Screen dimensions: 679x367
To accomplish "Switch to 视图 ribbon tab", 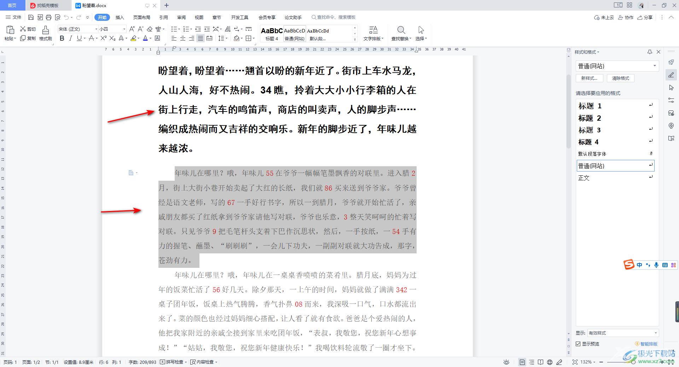I will click(199, 17).
